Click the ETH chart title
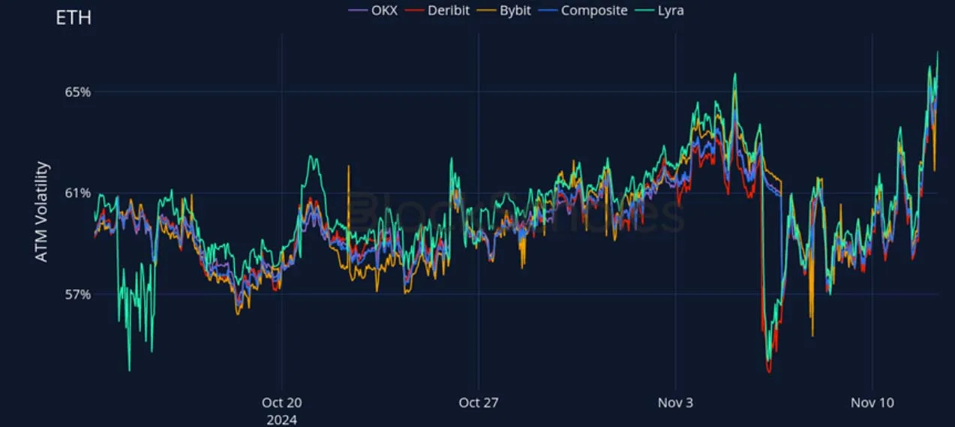The height and width of the screenshot is (427, 955). tap(74, 18)
